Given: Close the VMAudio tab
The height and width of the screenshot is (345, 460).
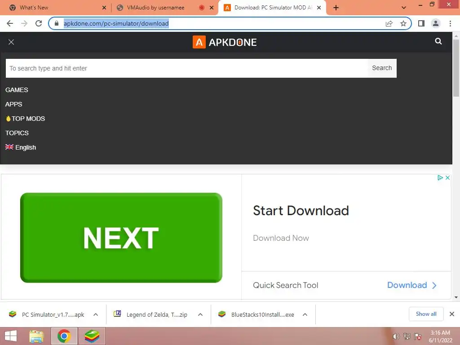Looking at the screenshot, I should click(x=212, y=8).
